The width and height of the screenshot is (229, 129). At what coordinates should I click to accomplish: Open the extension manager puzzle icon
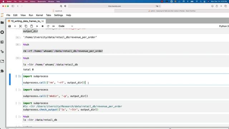(2, 71)
